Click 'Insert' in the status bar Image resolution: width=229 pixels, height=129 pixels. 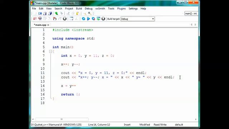[127, 125]
